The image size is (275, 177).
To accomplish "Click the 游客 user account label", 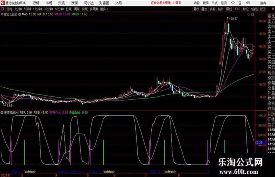I will point(263,3).
